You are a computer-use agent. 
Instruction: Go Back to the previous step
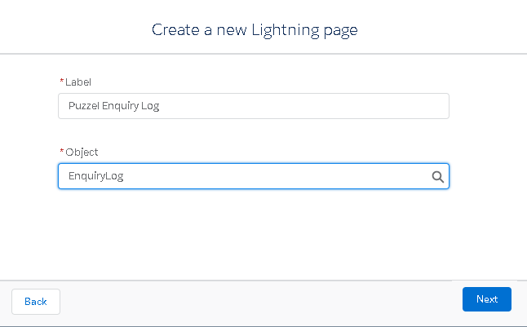click(36, 302)
